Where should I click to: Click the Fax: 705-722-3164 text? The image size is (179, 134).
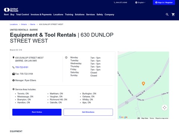pos(24,74)
